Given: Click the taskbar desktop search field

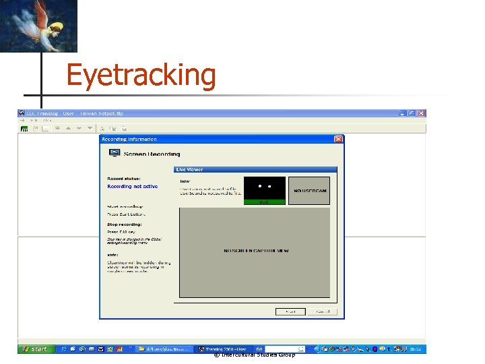Looking at the screenshot, I should tap(284, 349).
